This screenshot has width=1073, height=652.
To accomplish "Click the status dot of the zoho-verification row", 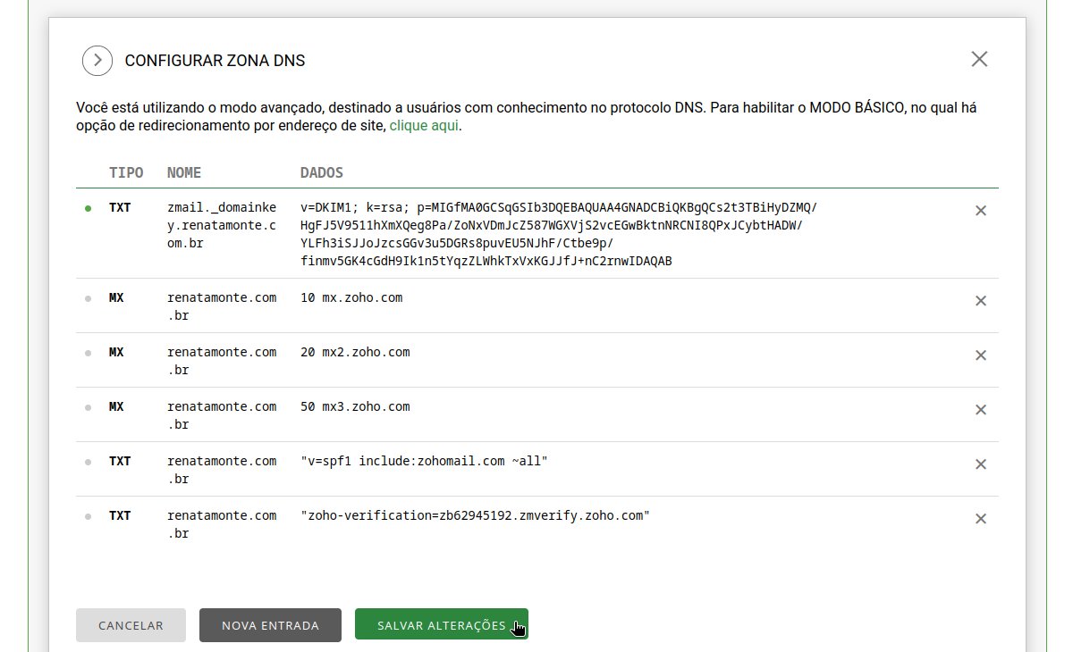I will point(88,516).
